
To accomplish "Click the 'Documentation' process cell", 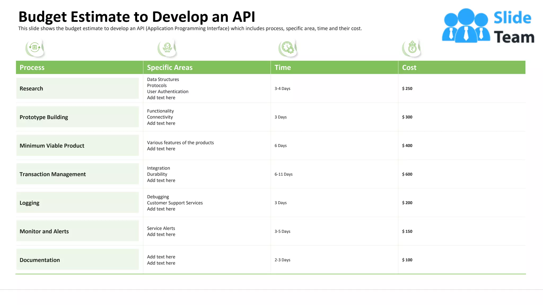I will point(77,260).
